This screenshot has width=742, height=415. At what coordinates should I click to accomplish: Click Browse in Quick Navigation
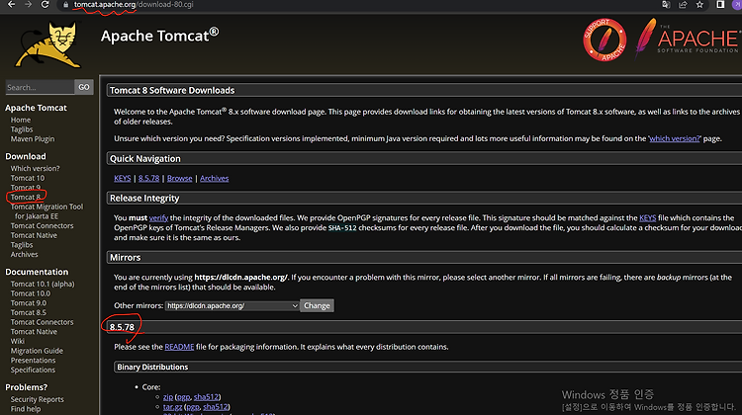(x=179, y=178)
